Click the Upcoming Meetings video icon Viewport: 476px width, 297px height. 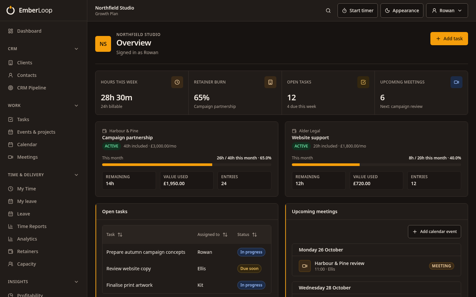pos(456,82)
